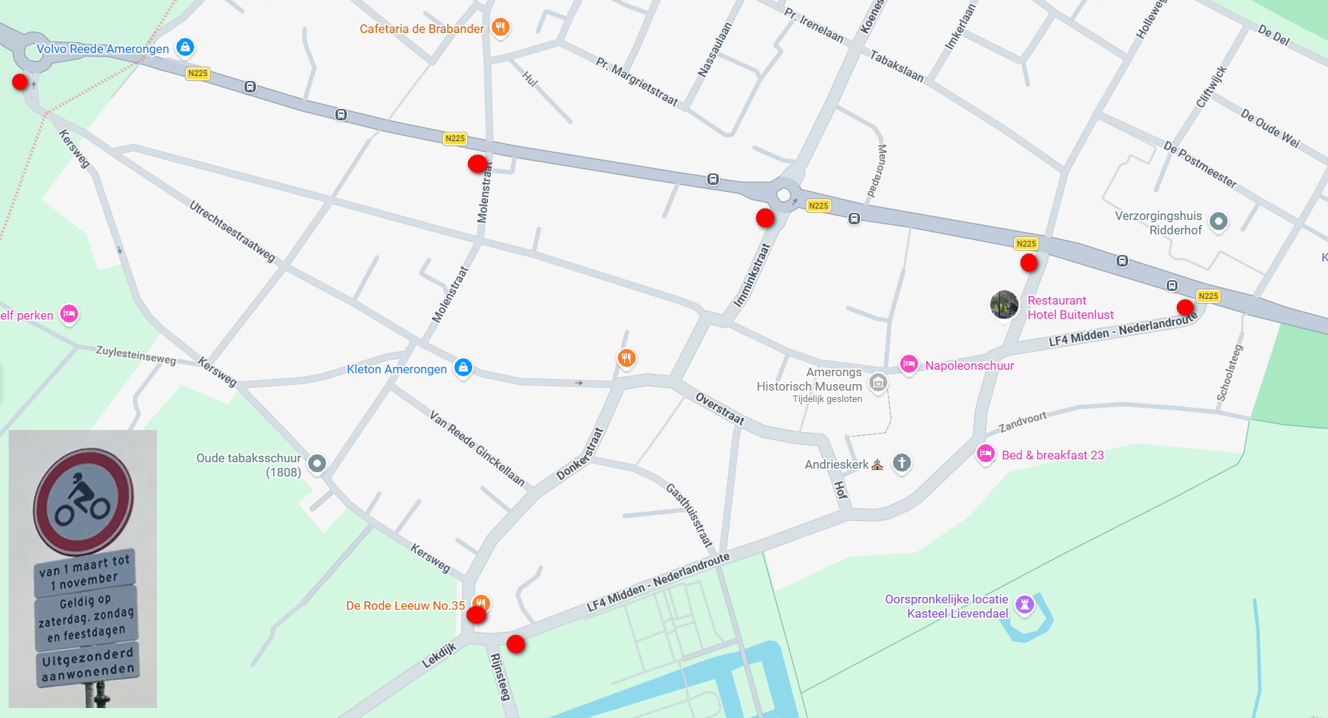Select the red marker near Rijnsteeg
The width and height of the screenshot is (1328, 718).
[x=515, y=644]
